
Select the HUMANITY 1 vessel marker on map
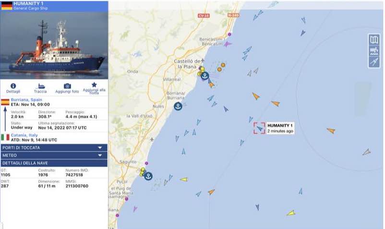260,128
